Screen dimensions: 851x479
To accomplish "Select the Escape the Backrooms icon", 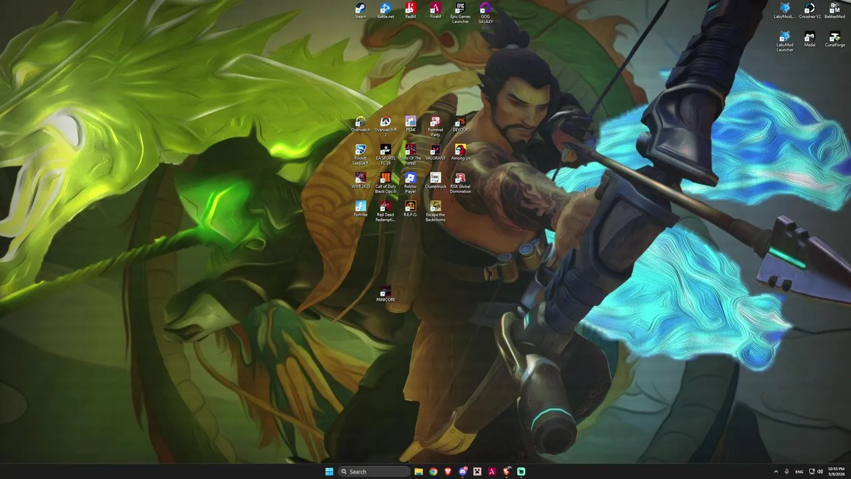I will coord(435,212).
